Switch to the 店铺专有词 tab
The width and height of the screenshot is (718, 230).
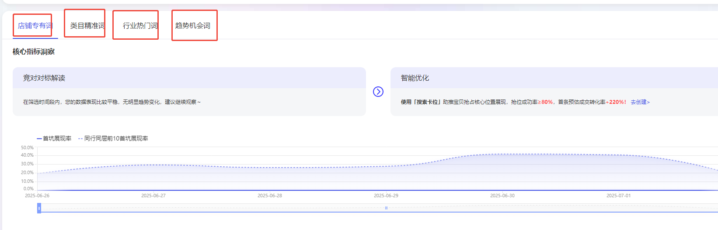point(35,26)
